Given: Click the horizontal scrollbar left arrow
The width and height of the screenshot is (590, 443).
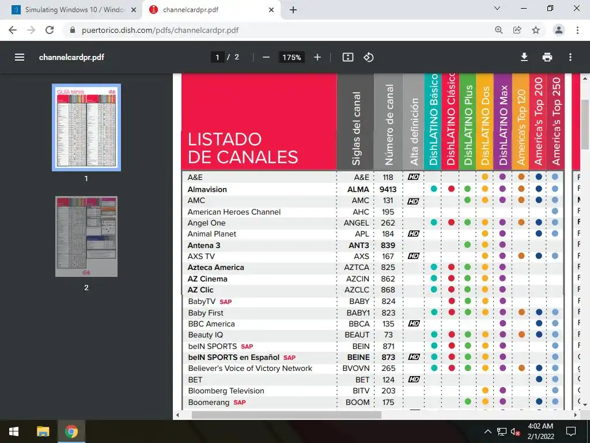Looking at the screenshot, I should (x=177, y=415).
